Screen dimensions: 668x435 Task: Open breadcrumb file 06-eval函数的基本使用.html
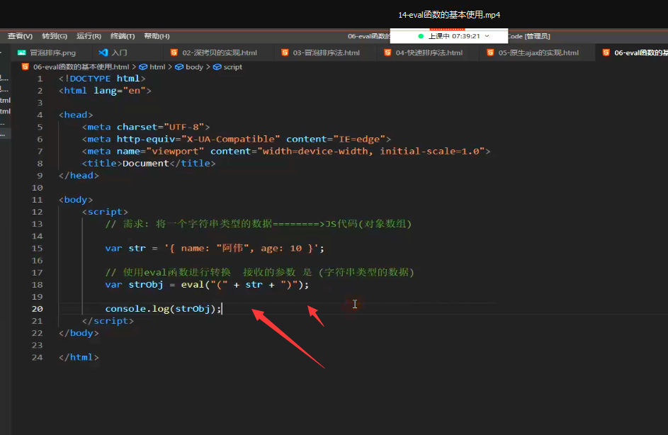pos(81,67)
